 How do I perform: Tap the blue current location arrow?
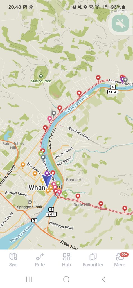pos(47,181)
